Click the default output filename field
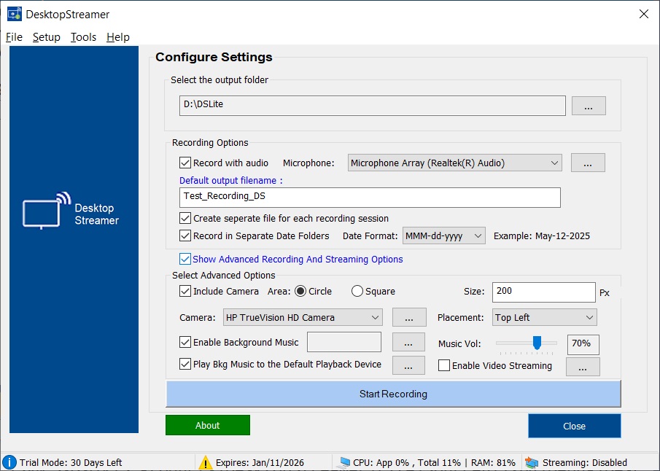The image size is (660, 471). [370, 198]
